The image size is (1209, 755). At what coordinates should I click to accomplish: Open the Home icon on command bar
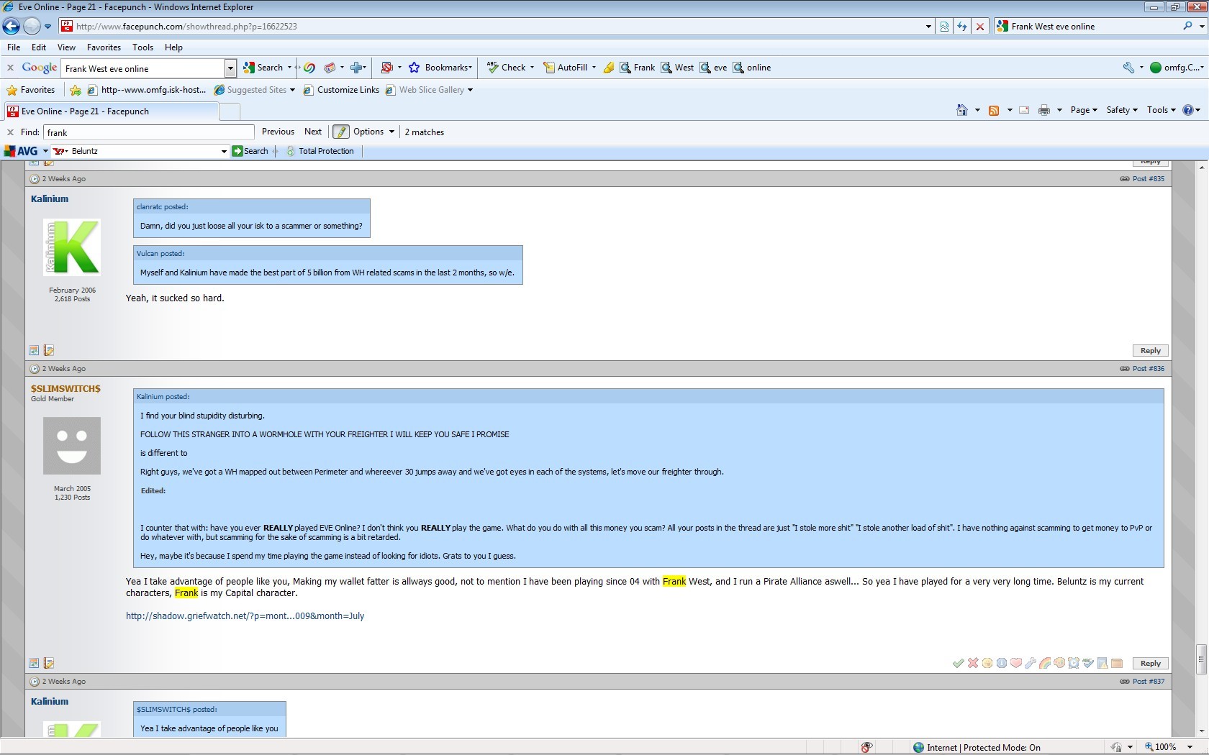[962, 110]
